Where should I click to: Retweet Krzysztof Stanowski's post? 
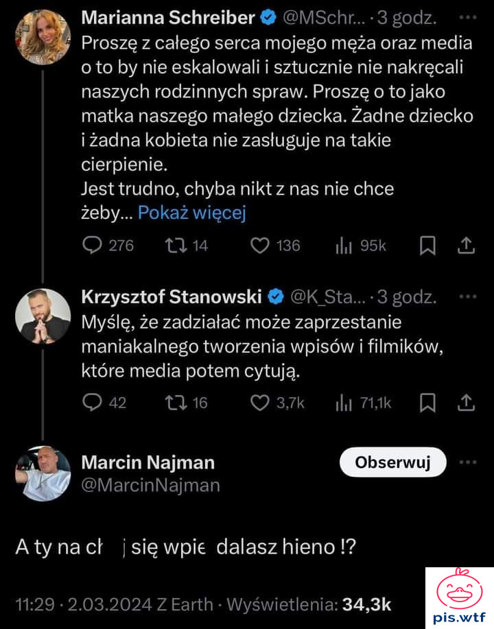172,403
